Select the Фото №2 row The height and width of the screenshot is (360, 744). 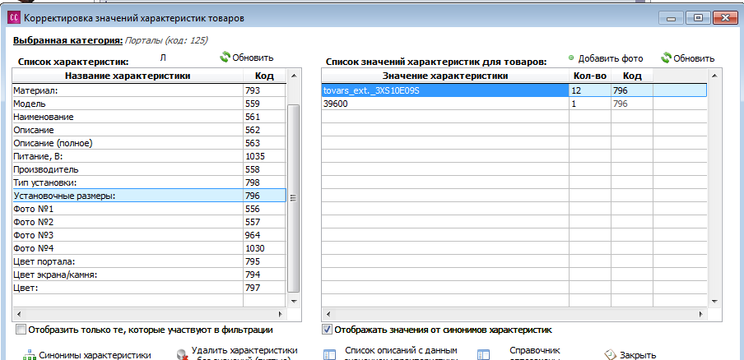149,222
